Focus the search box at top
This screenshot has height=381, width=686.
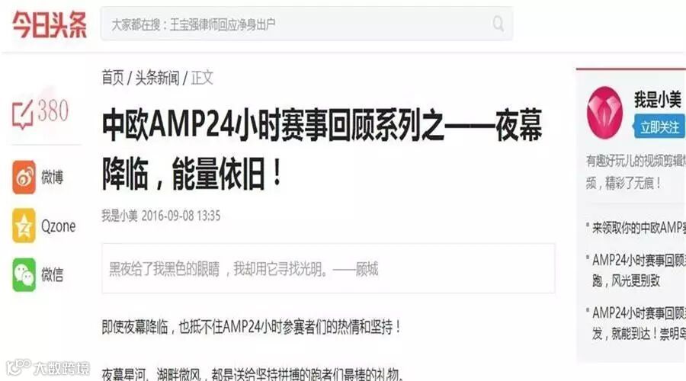point(306,24)
